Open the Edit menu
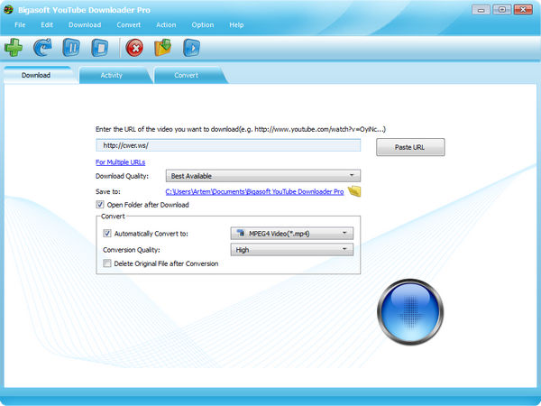The image size is (541, 406). pyautogui.click(x=47, y=25)
